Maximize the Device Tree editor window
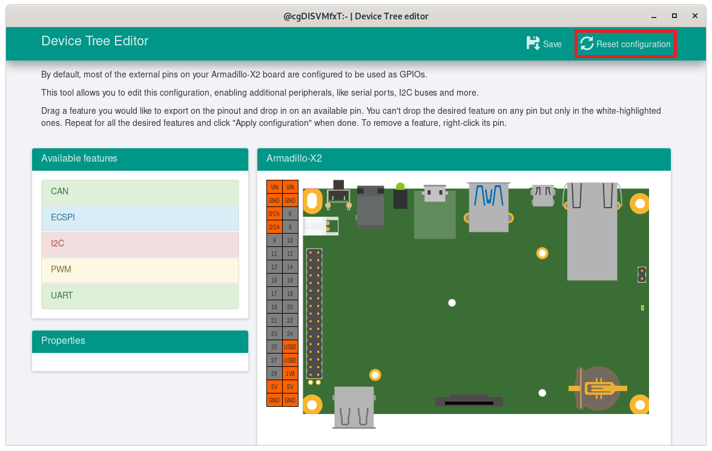Screen dimensions: 712x451 674,16
